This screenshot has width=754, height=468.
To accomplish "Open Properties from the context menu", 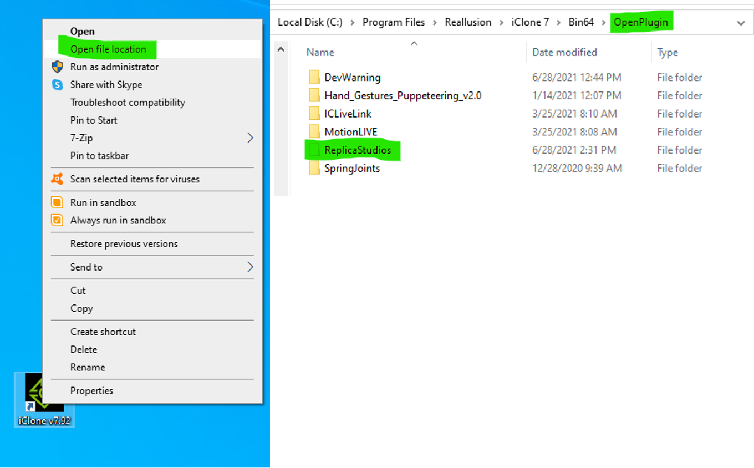I will (x=152, y=390).
